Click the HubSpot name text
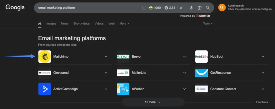Screen dimensions: 275x109 (217, 57)
